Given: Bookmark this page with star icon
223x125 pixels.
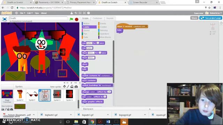Looking at the screenshot, I should coord(209,8).
